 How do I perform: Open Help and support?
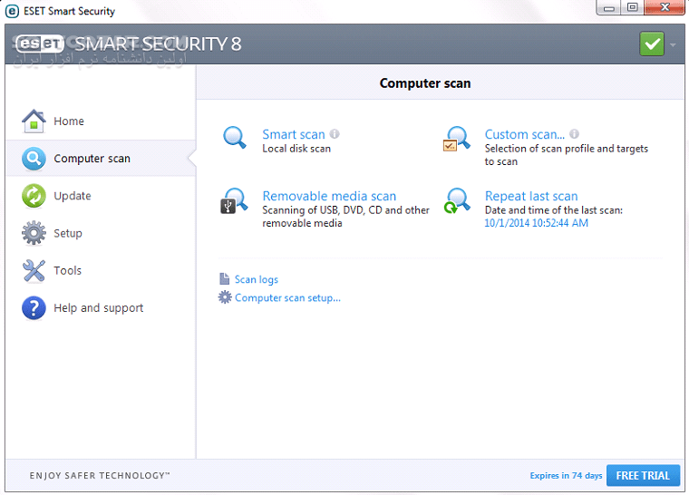[101, 307]
